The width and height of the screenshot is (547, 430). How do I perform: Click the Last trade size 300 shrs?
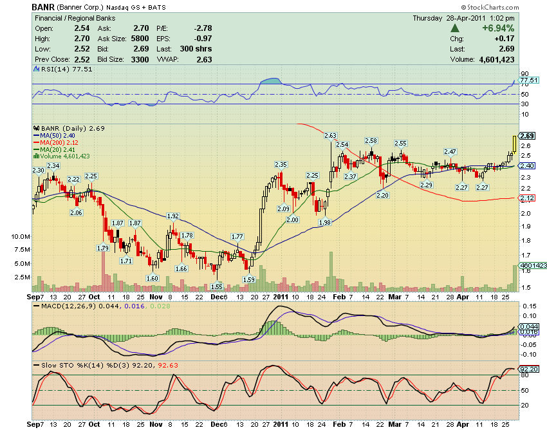tap(196, 49)
